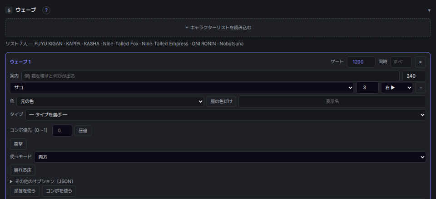Open the 右▶ direction dropdown

pos(397,87)
